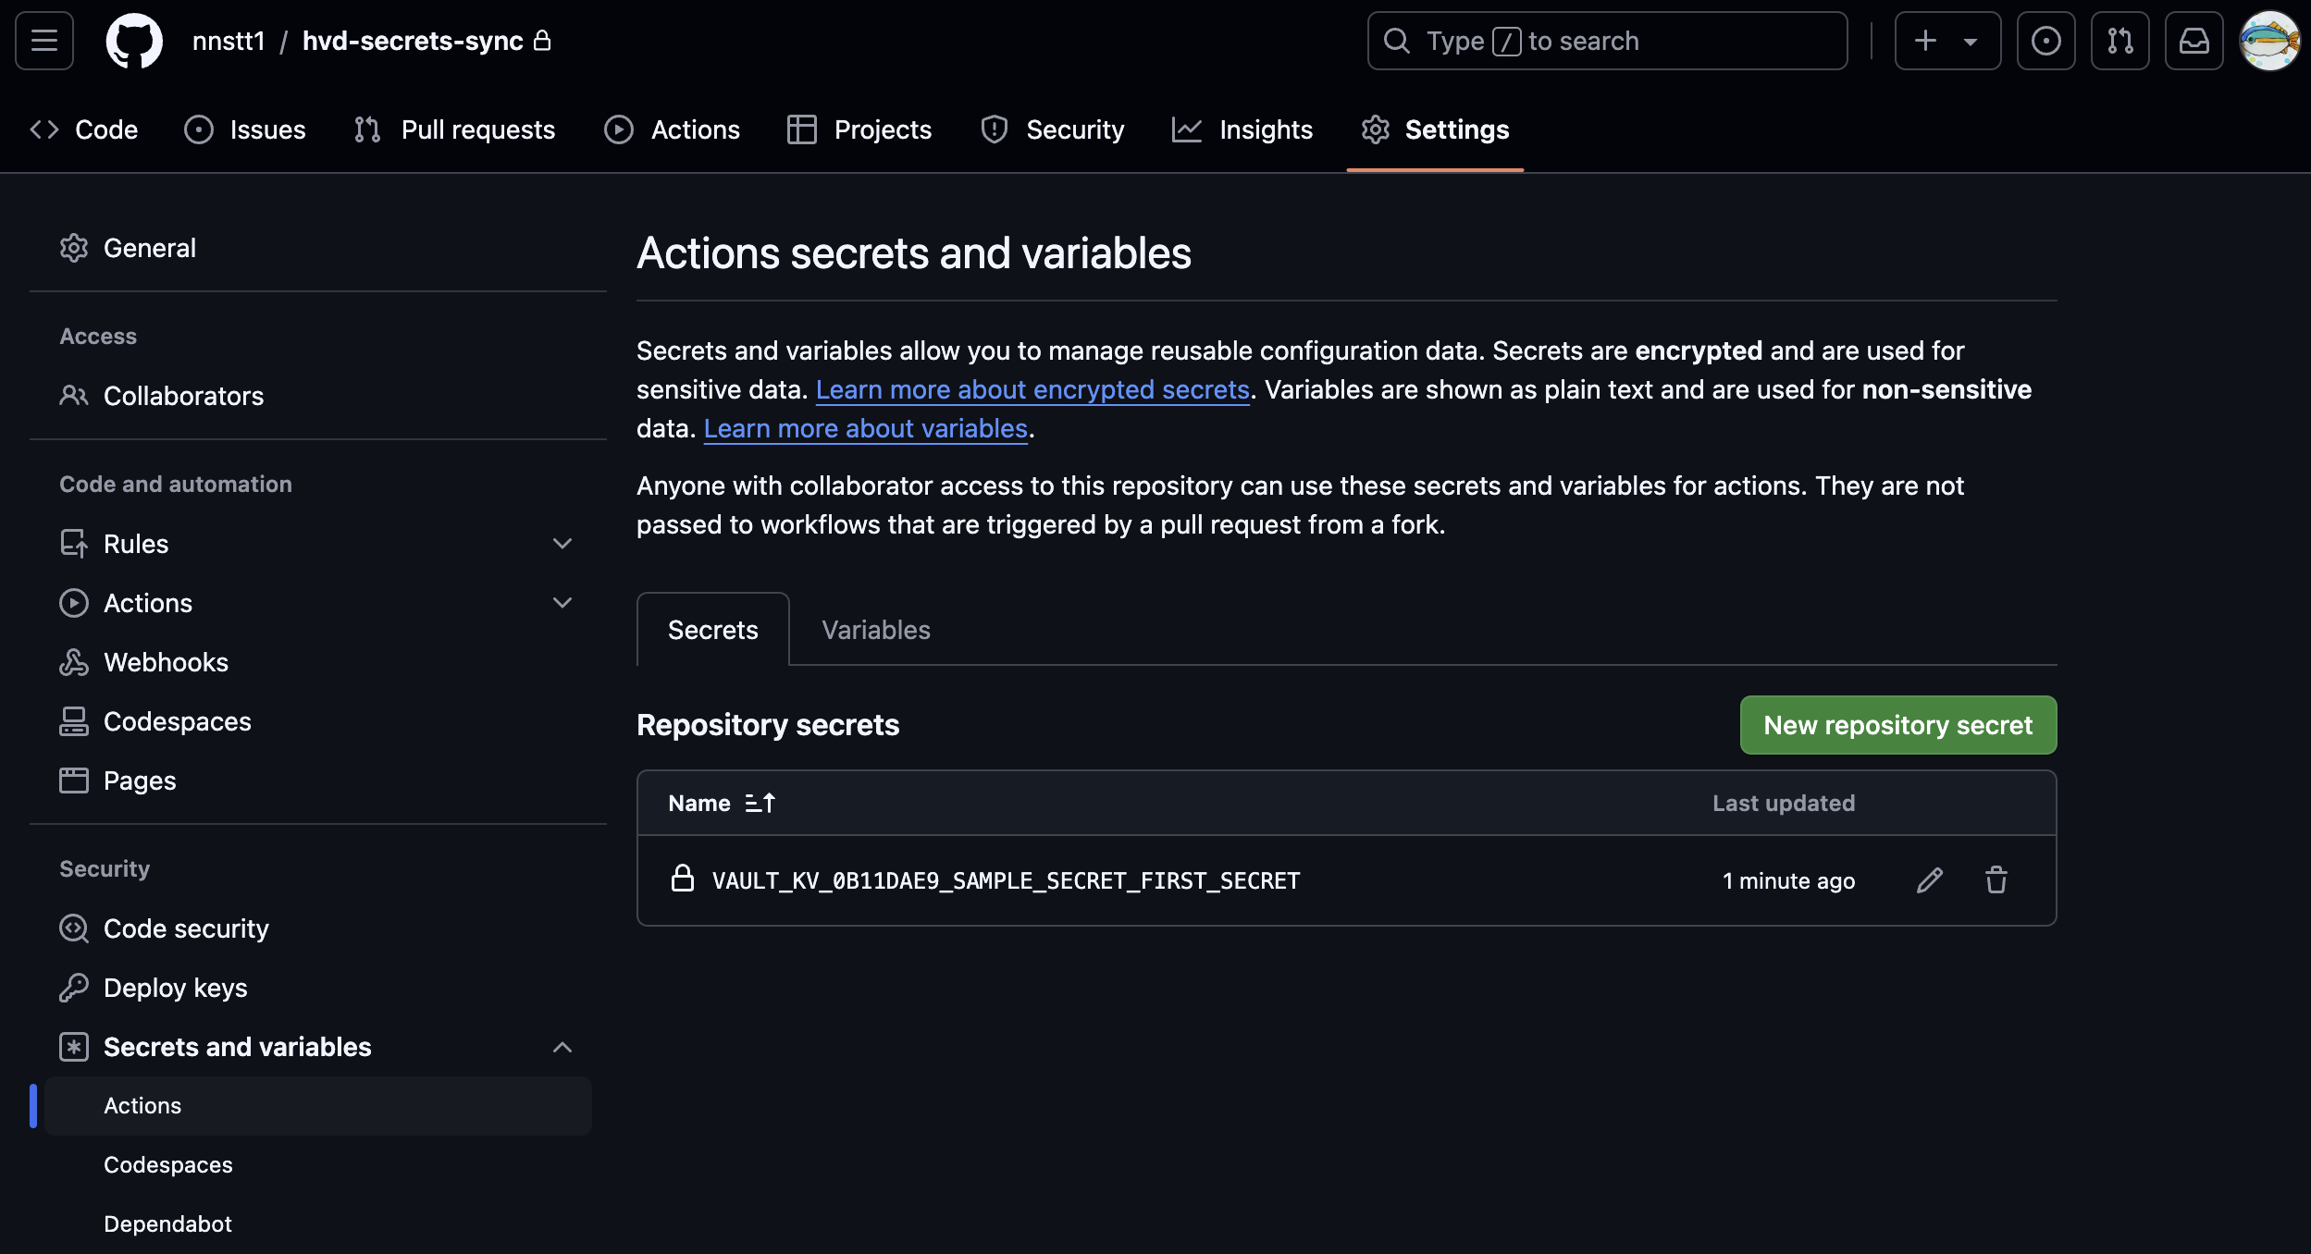The image size is (2311, 1254).
Task: Click the play icon beside sidebar Actions
Action: click(x=74, y=603)
